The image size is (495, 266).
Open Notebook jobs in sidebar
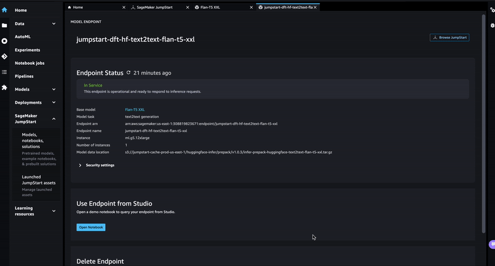click(x=30, y=63)
